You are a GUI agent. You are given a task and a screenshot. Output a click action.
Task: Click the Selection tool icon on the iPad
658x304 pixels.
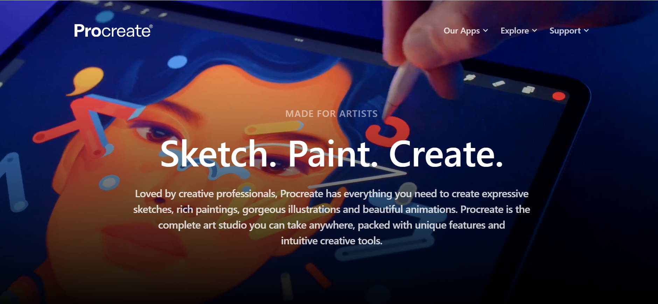(x=145, y=11)
